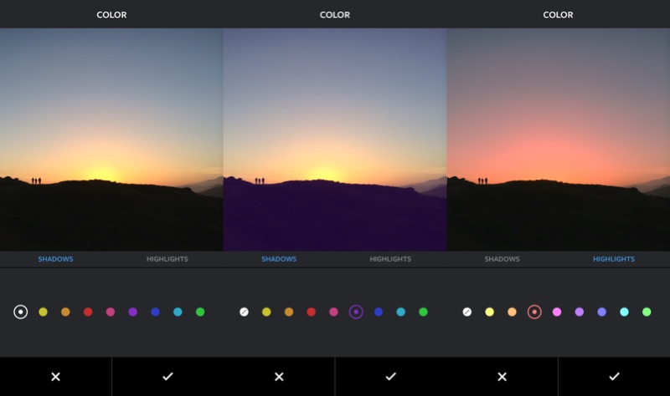Select the no-color slash icon in middle panel
Viewport: 670px width, 396px height.
(244, 312)
